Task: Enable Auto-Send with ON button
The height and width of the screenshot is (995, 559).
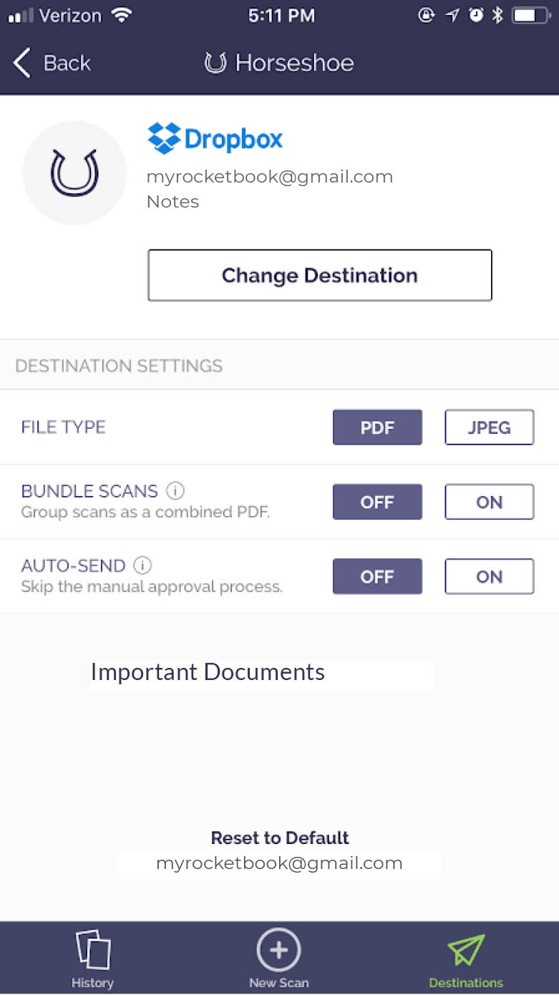Action: [489, 576]
